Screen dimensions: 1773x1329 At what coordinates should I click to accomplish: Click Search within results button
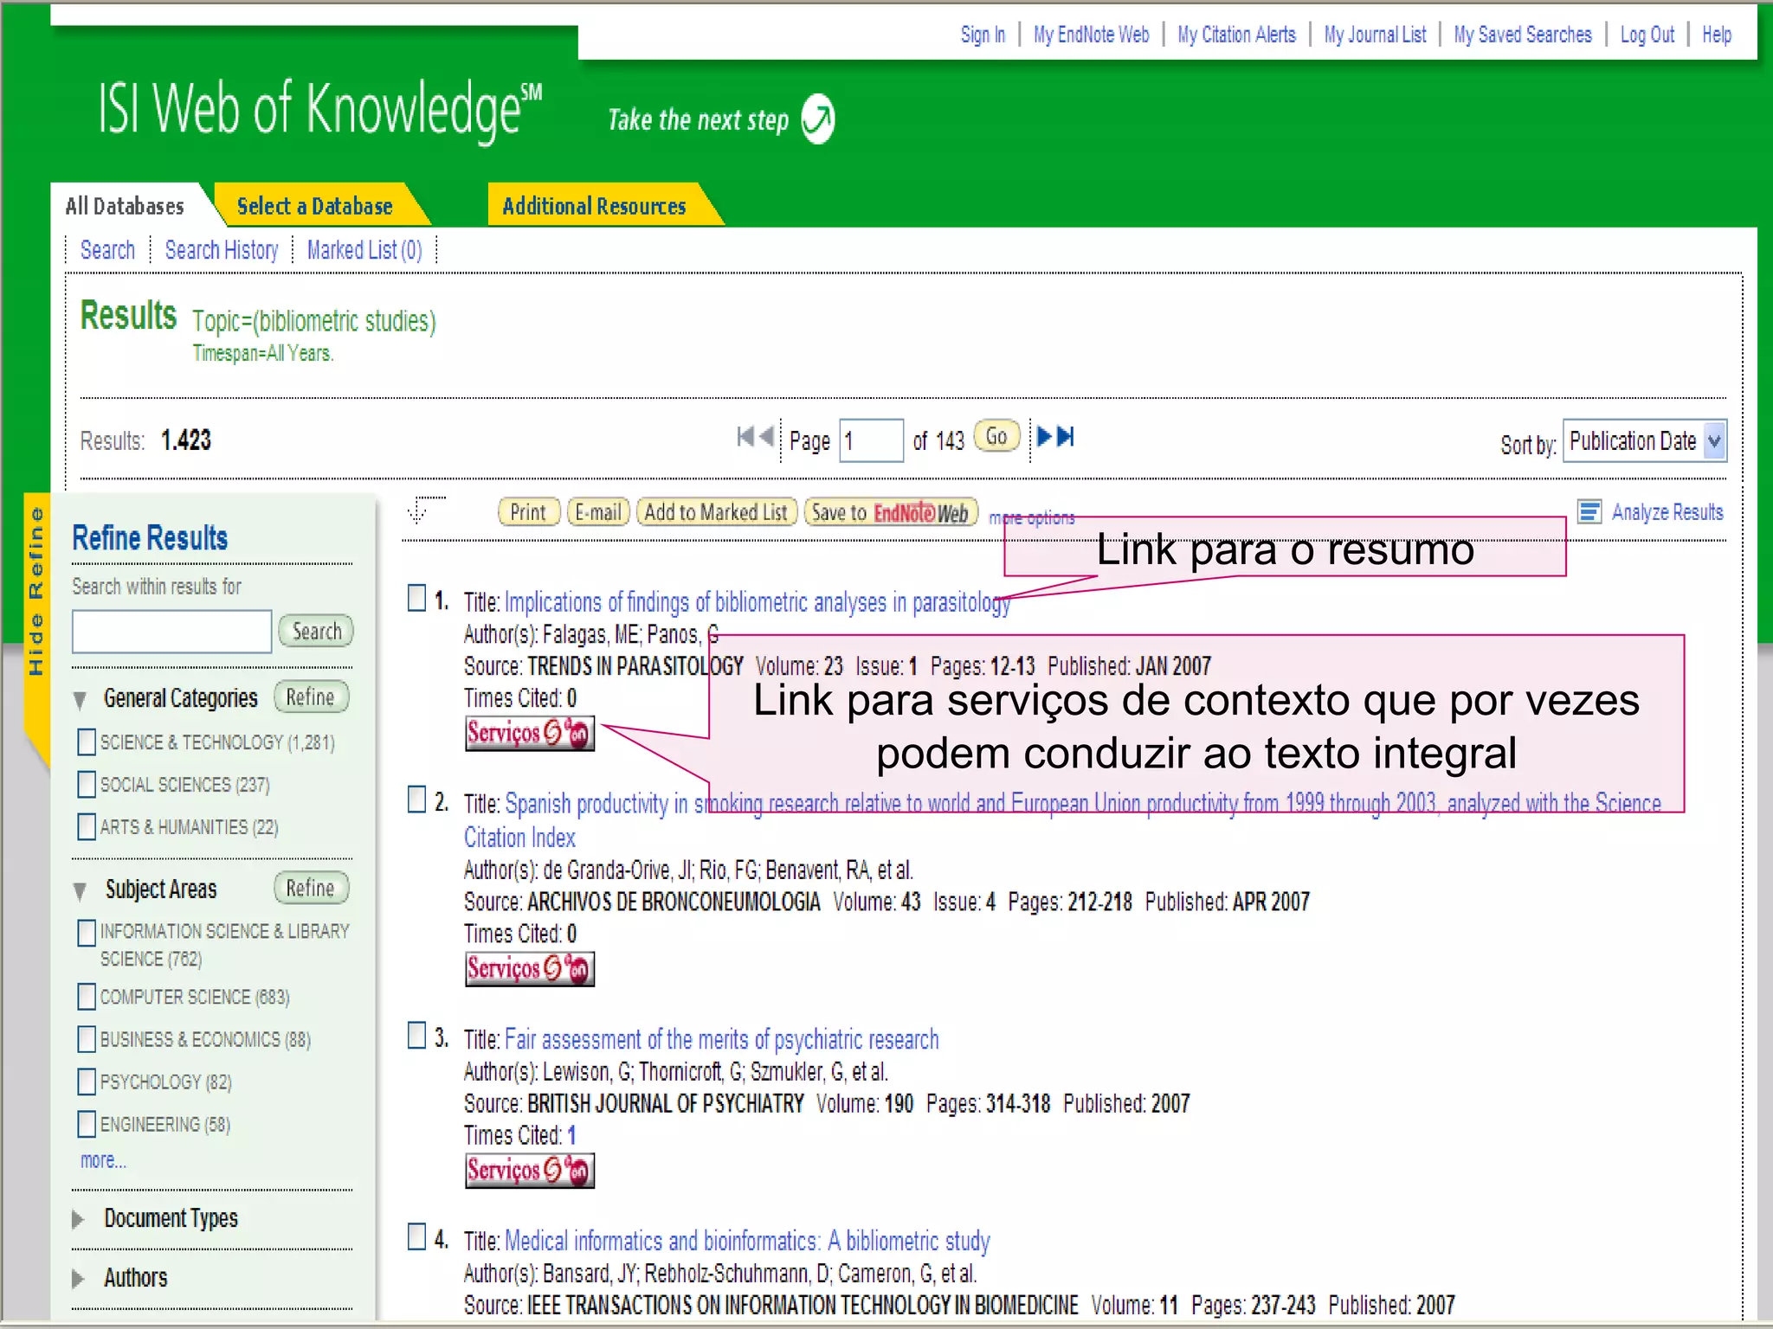[x=316, y=632]
